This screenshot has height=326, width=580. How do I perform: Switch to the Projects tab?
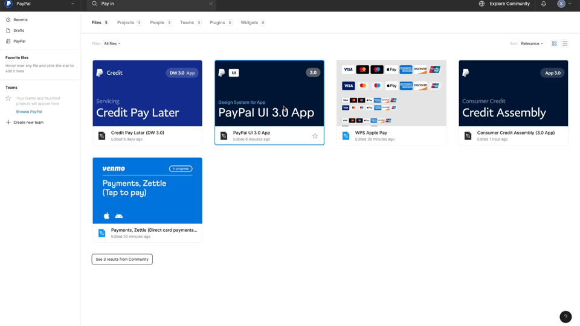[x=129, y=22]
